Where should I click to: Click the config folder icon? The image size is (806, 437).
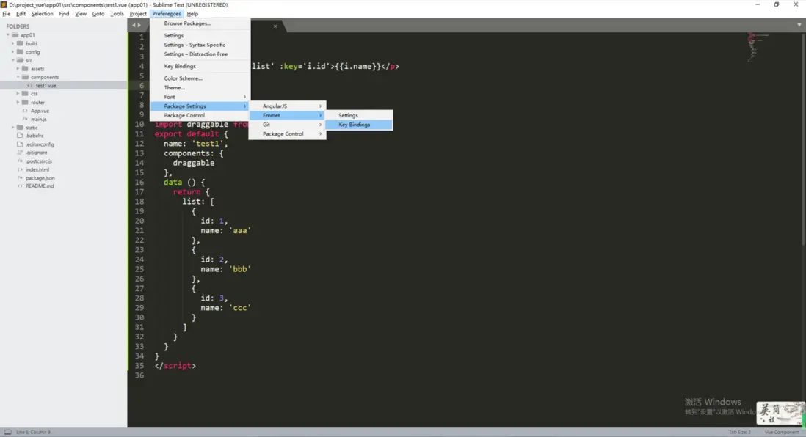point(20,52)
